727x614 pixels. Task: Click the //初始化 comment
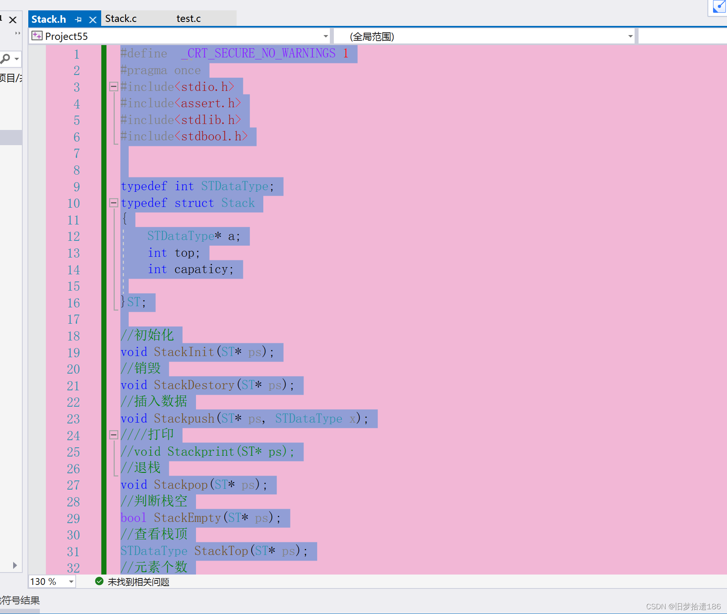[147, 335]
